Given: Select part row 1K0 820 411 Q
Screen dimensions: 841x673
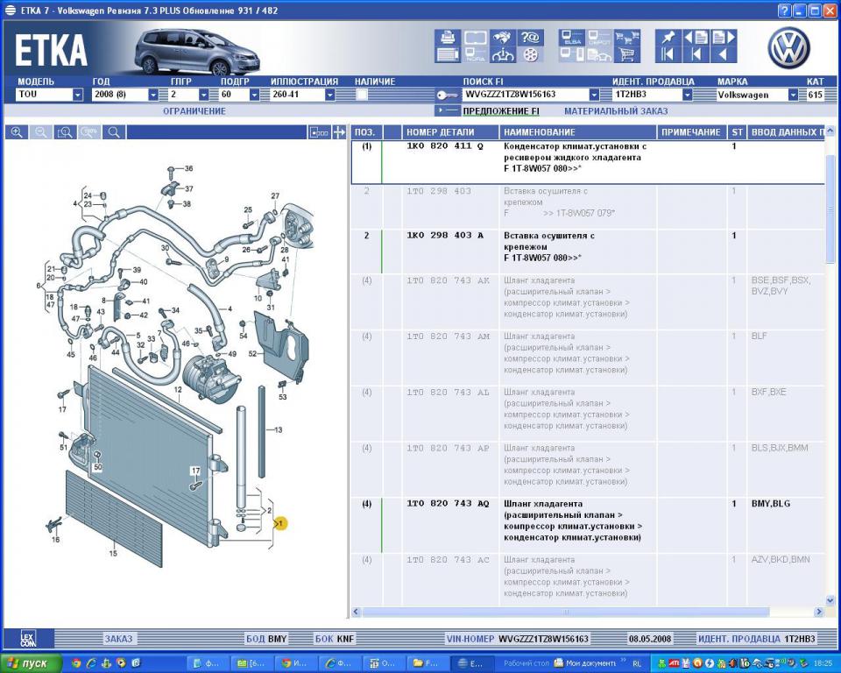Looking at the screenshot, I should [588, 163].
